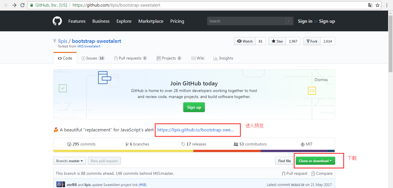
Task: Open the atefBB author link
Action: 72,185
